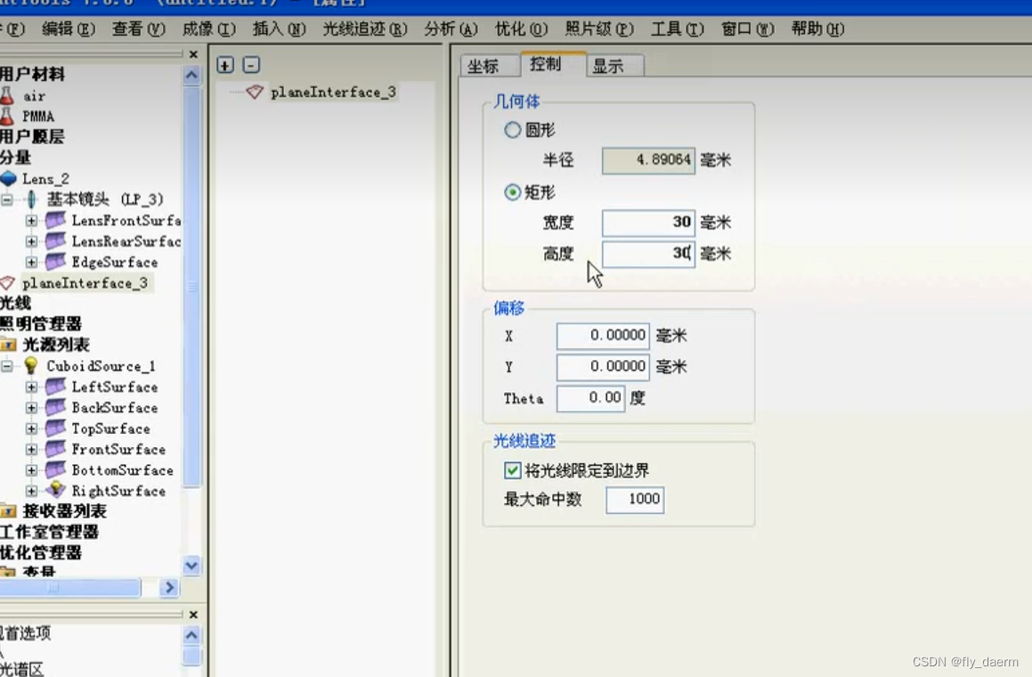Click the expand-all plus button

point(225,65)
